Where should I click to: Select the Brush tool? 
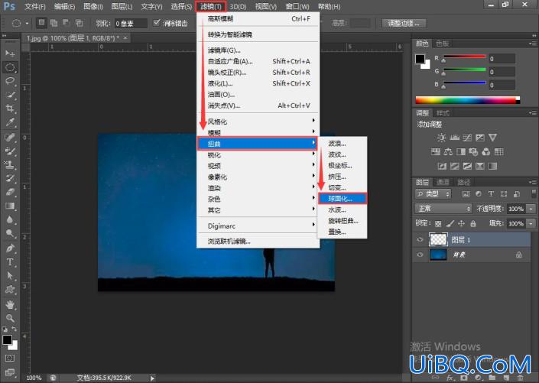click(10, 151)
